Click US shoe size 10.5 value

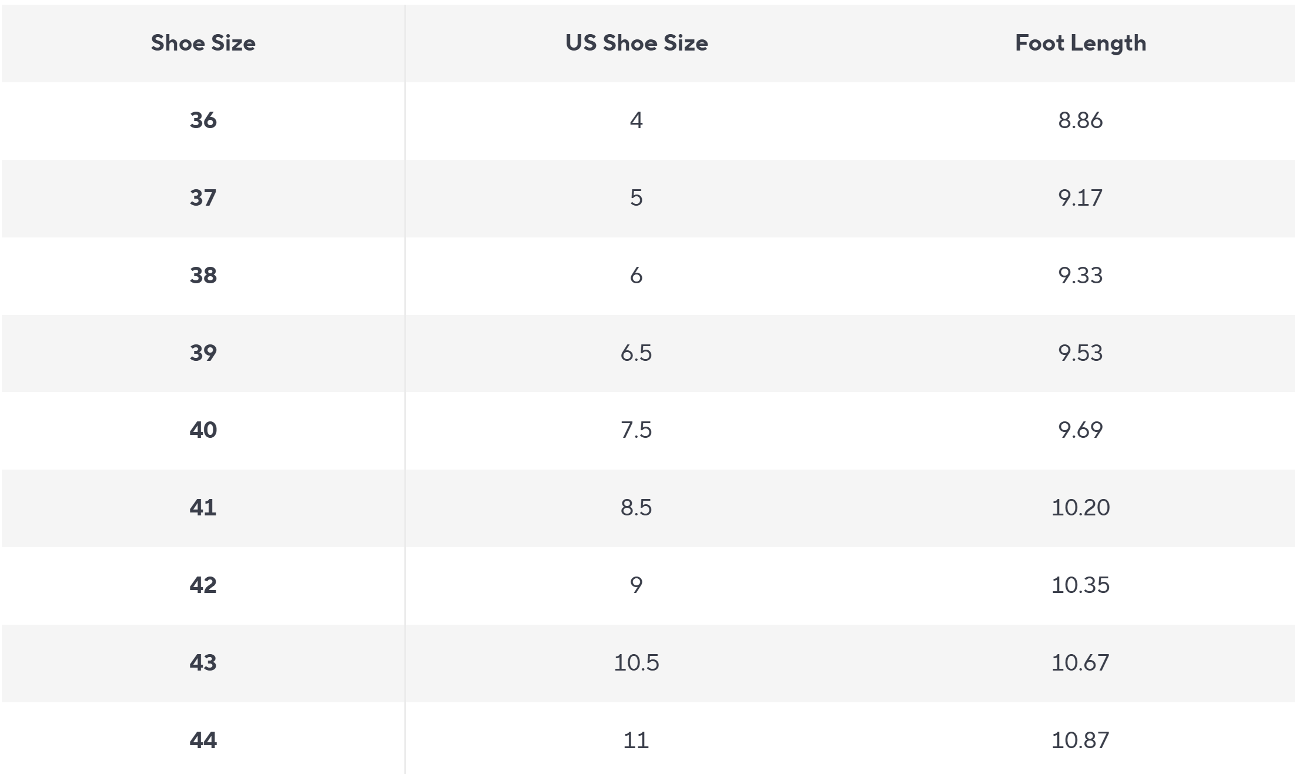pos(636,663)
